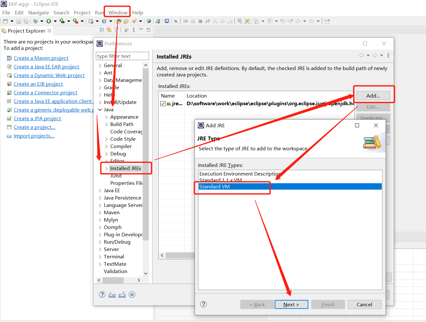Open the Edit menu
The width and height of the screenshot is (426, 322).
click(19, 12)
